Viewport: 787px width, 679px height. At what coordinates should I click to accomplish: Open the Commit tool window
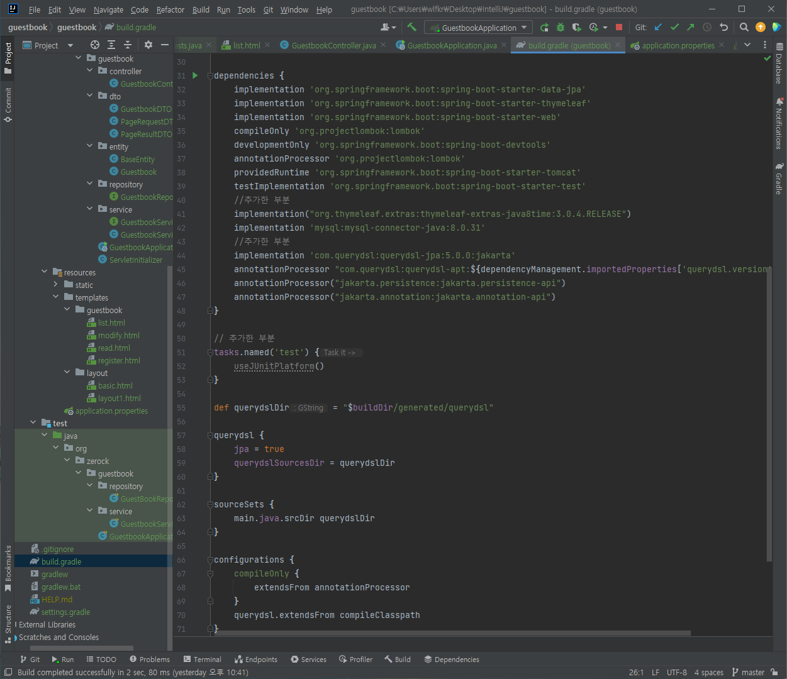coord(8,104)
